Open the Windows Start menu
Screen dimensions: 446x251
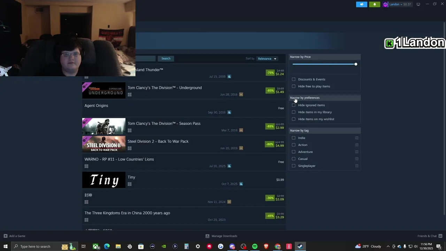tap(5, 246)
